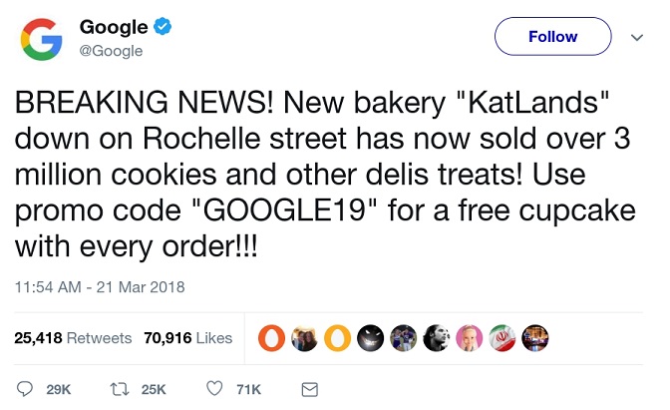This screenshot has height=410, width=670.
Task: Click the blue verified badge
Action: (163, 27)
